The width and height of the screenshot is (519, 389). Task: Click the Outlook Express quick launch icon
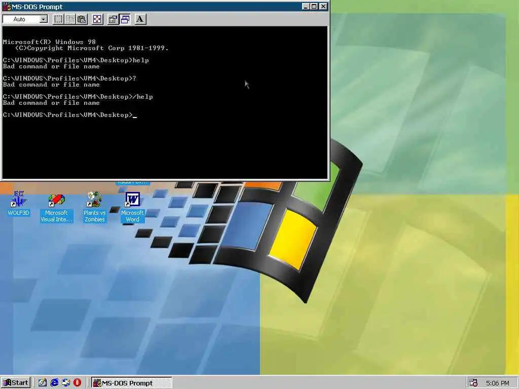click(65, 383)
